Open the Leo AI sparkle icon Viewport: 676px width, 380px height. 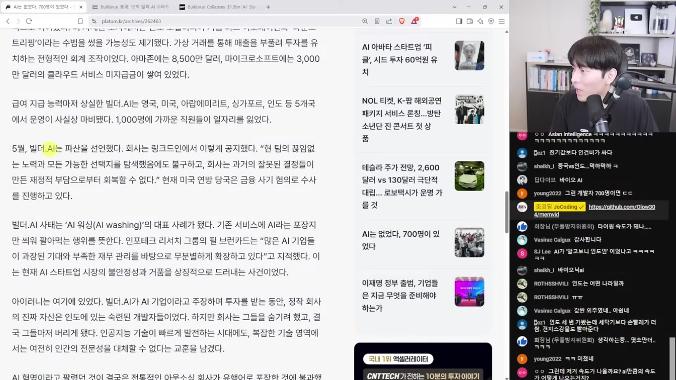pos(480,21)
